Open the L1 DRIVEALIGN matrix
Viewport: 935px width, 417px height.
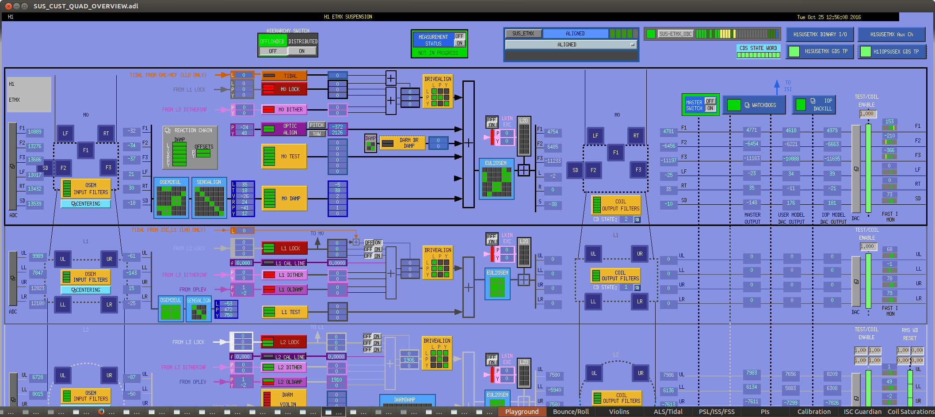tap(438, 263)
